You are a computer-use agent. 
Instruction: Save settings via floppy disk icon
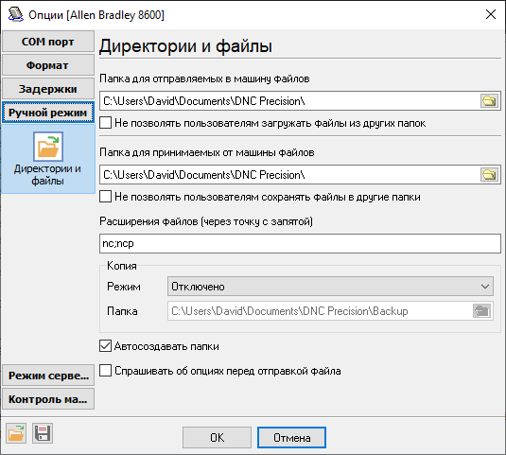click(43, 433)
